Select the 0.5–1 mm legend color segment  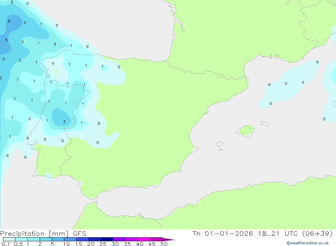pyautogui.click(x=22, y=239)
